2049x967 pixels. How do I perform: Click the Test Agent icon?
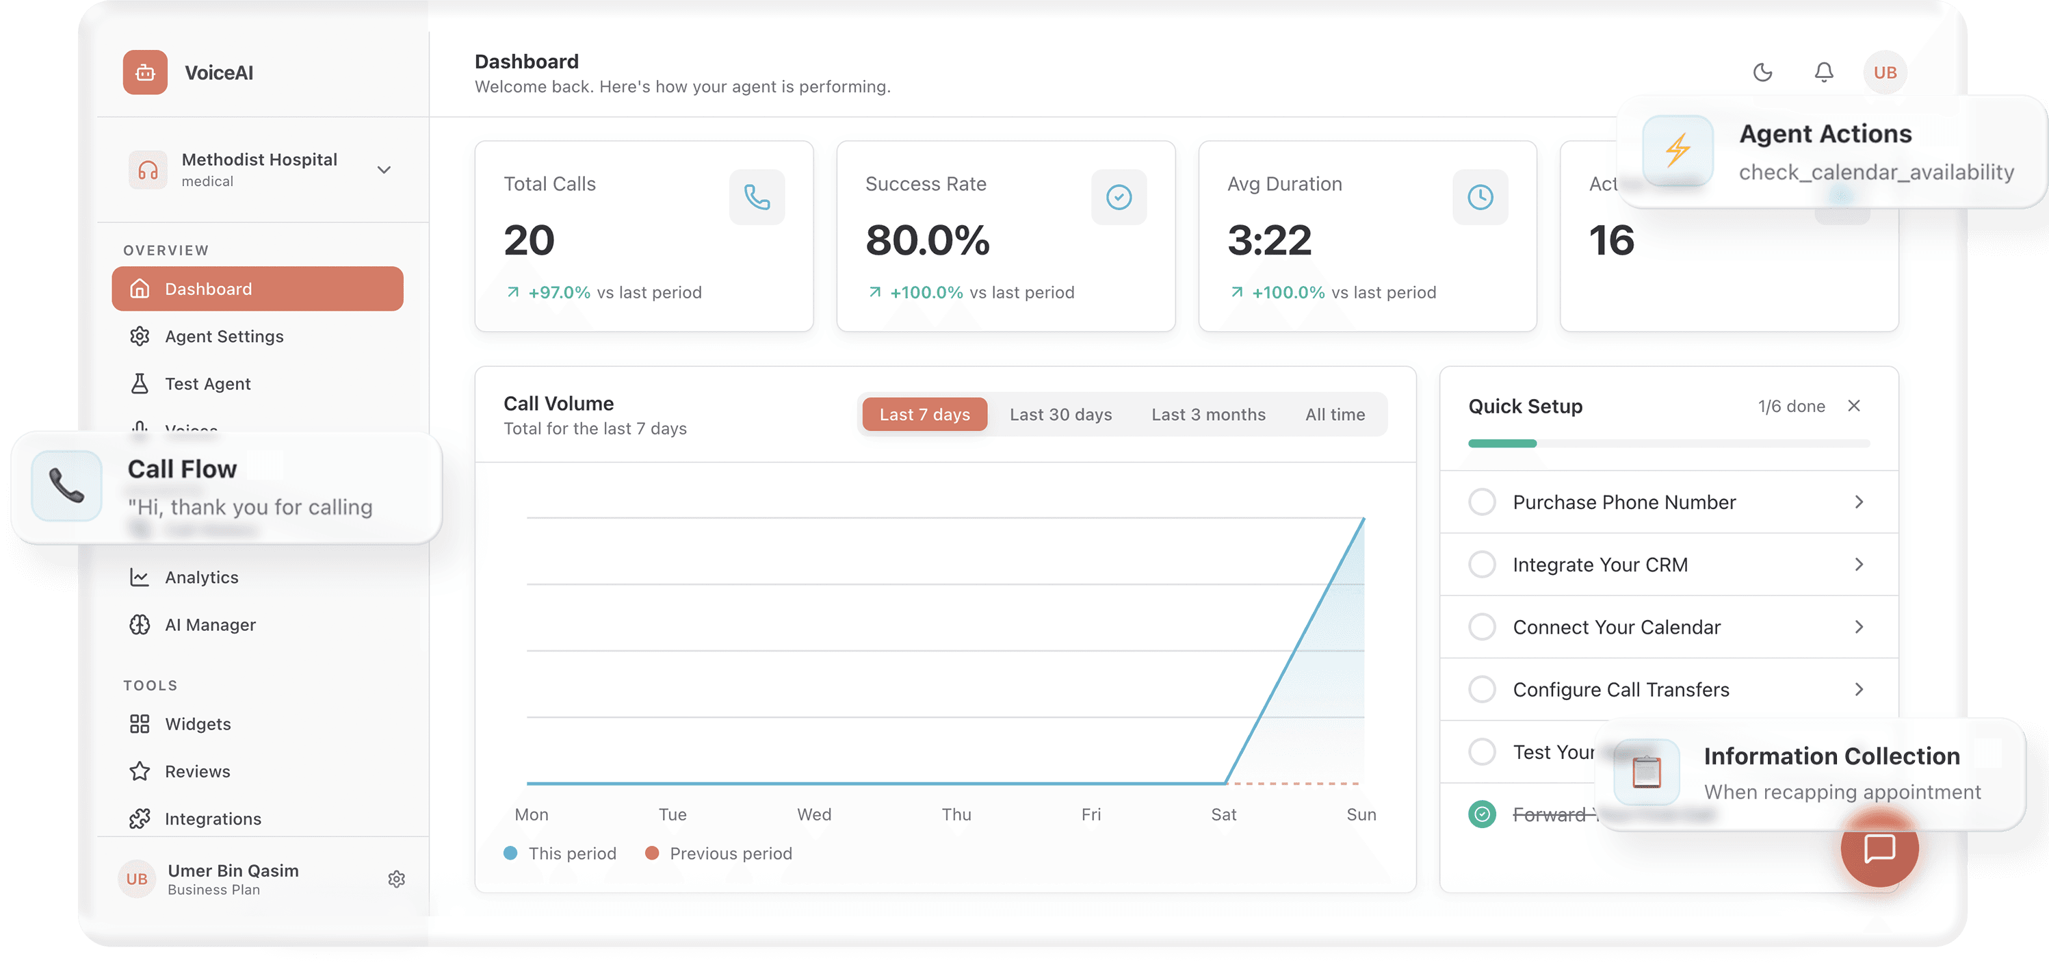coord(140,383)
